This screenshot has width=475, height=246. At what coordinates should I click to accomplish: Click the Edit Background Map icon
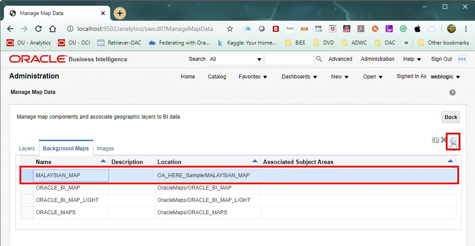click(x=453, y=141)
